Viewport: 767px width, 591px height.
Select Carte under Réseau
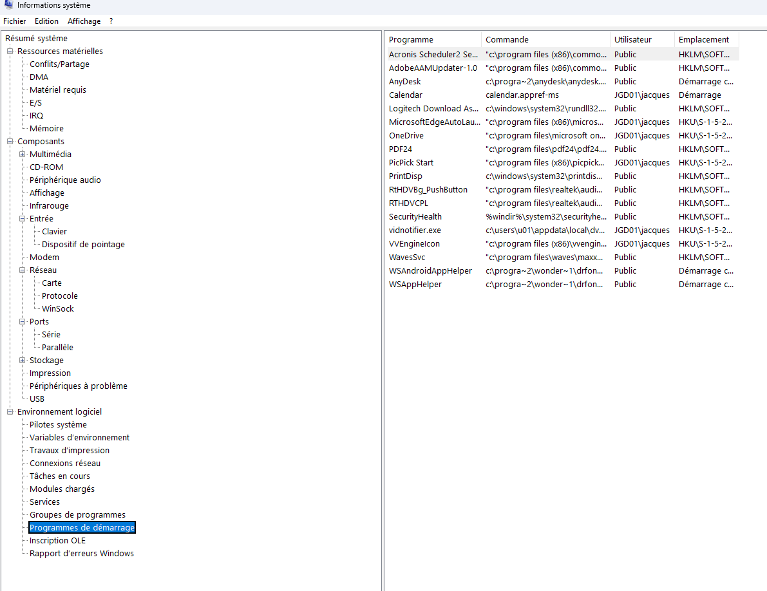click(x=52, y=283)
